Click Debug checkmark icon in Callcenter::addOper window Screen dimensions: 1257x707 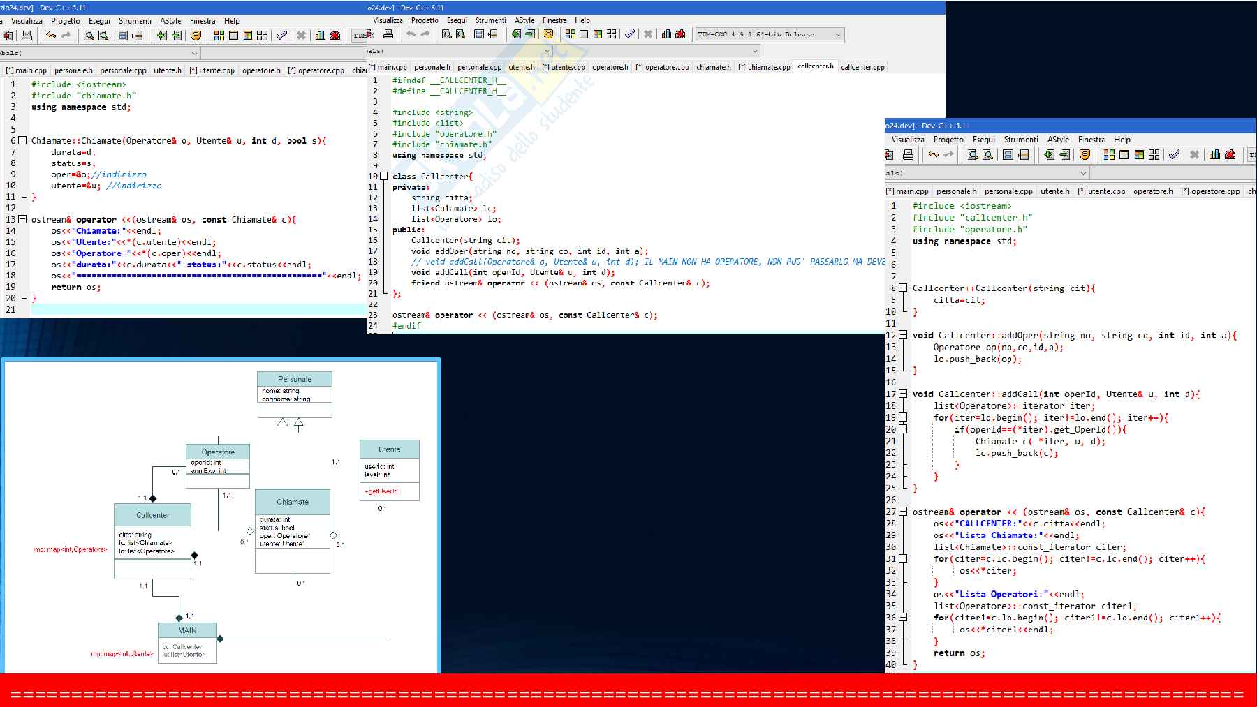(1174, 155)
